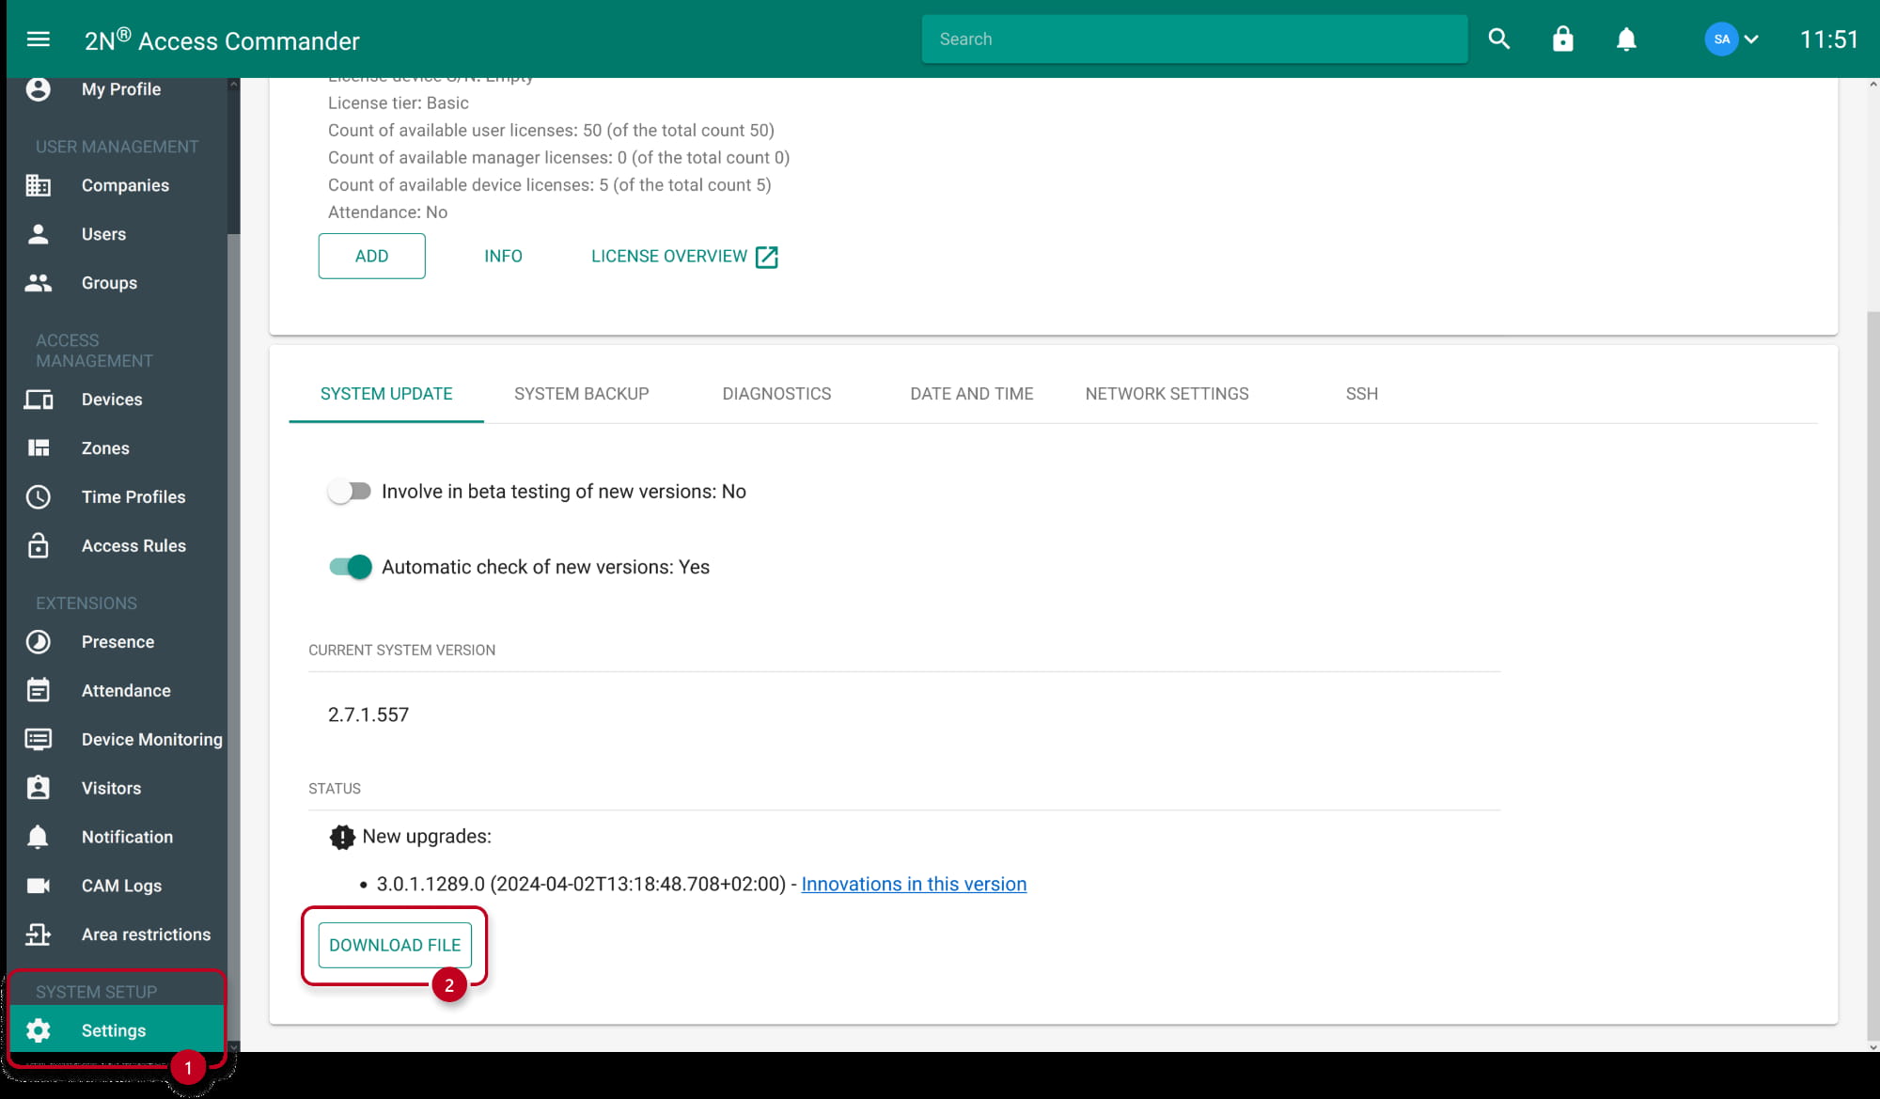The image size is (1880, 1099).
Task: Open Presence from sidebar
Action: click(x=117, y=642)
